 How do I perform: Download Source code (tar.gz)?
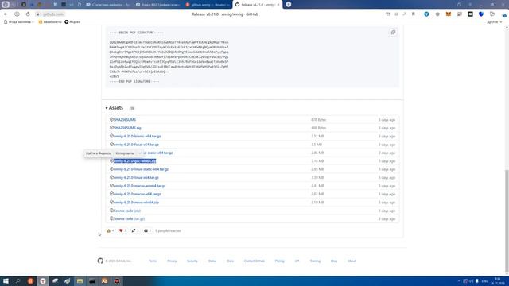coord(129,219)
